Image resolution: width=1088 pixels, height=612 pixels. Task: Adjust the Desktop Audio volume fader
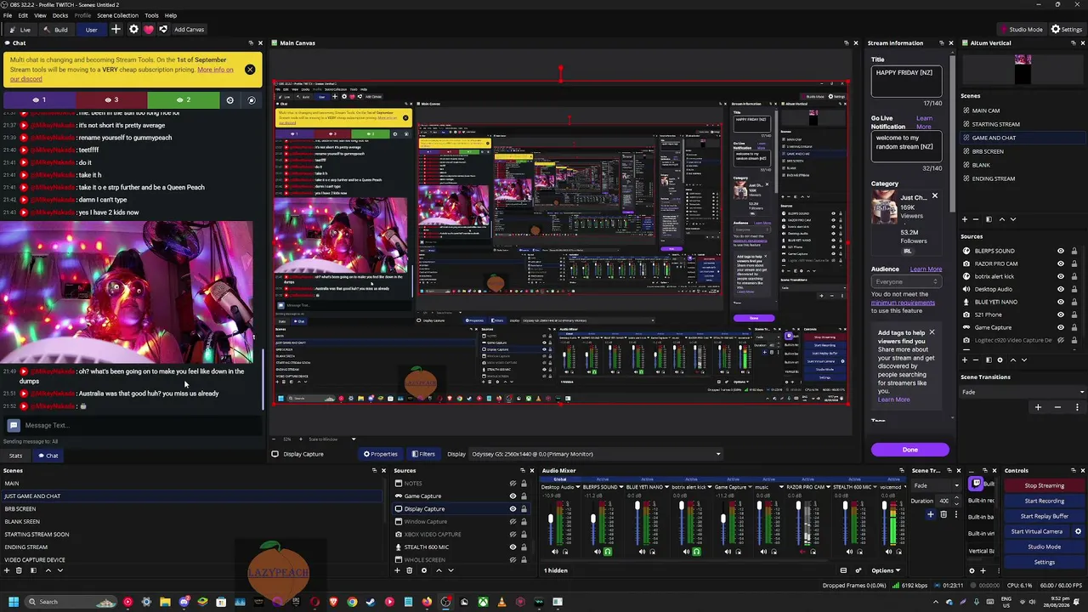(x=551, y=518)
